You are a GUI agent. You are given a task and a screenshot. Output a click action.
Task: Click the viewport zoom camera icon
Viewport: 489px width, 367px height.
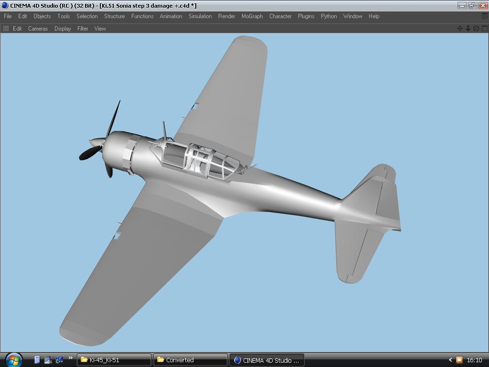coord(468,29)
